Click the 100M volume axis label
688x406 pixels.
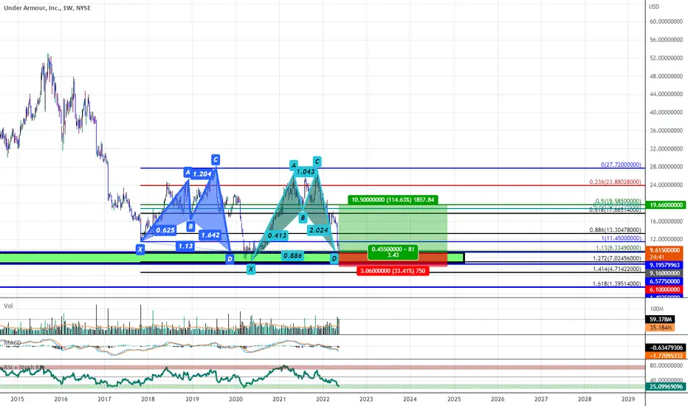[657, 309]
